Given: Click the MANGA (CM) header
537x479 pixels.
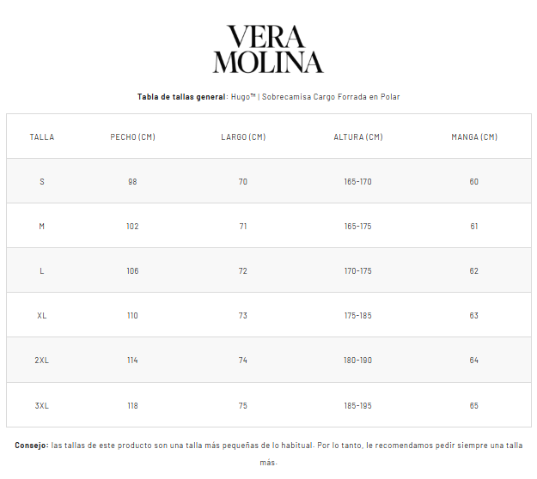Looking at the screenshot, I should coord(474,137).
